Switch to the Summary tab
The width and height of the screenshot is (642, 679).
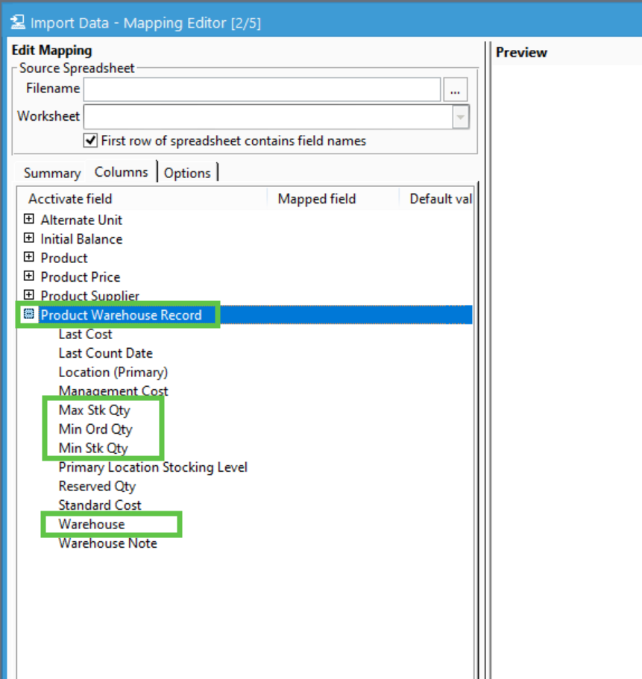click(51, 172)
